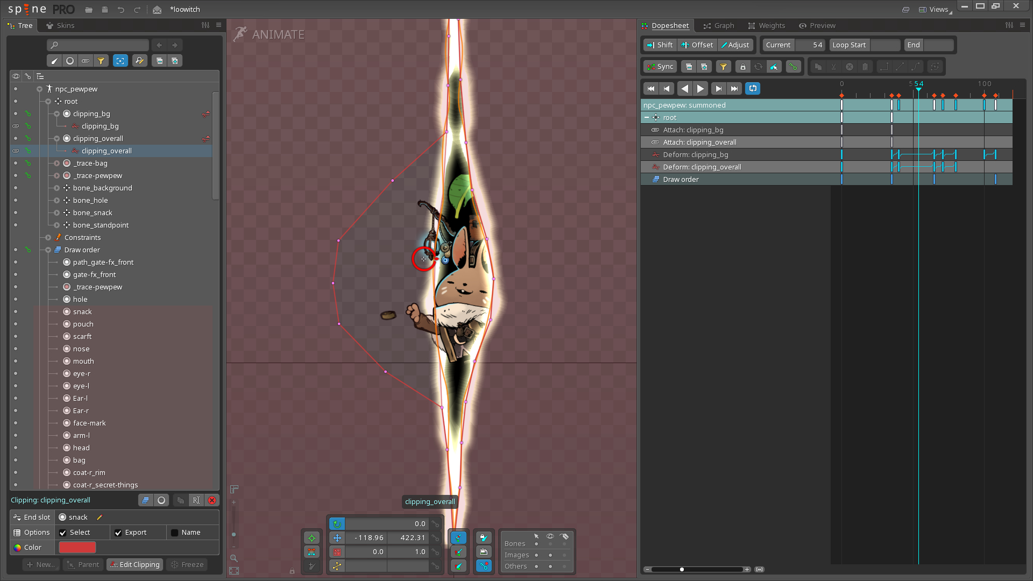This screenshot has height=581, width=1033.
Task: Select the Translate tool
Action: click(337, 538)
